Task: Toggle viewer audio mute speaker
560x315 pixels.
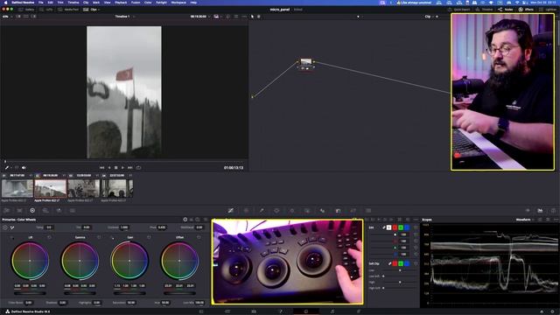Action: point(24,167)
